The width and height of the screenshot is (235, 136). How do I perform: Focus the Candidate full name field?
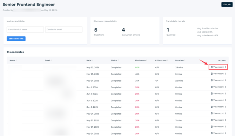point(25,30)
